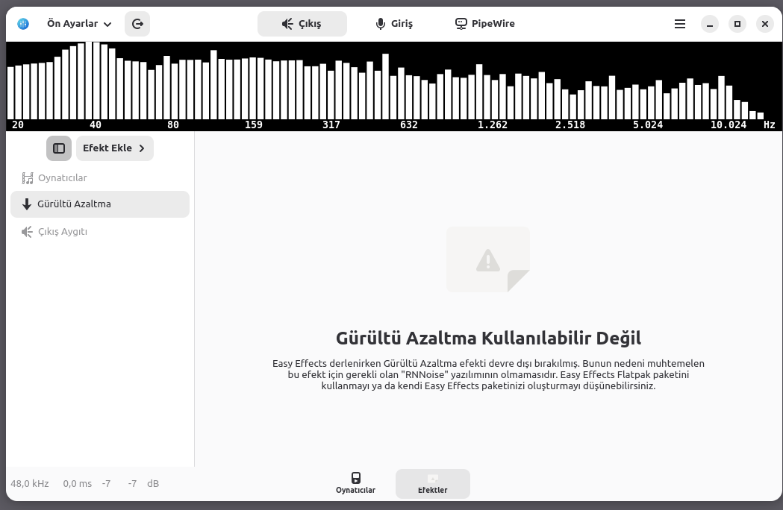Maximize the Easy Effects window
Image resolution: width=783 pixels, height=510 pixels.
point(737,24)
